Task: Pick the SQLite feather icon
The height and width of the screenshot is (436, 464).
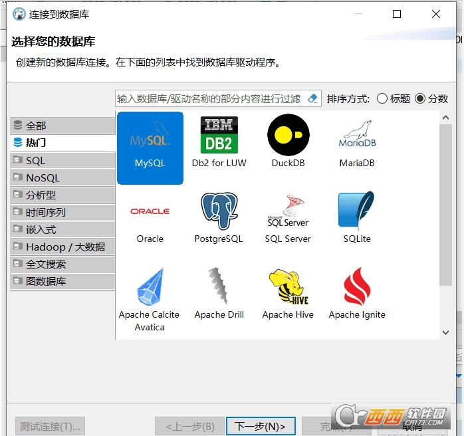Action: click(356, 210)
